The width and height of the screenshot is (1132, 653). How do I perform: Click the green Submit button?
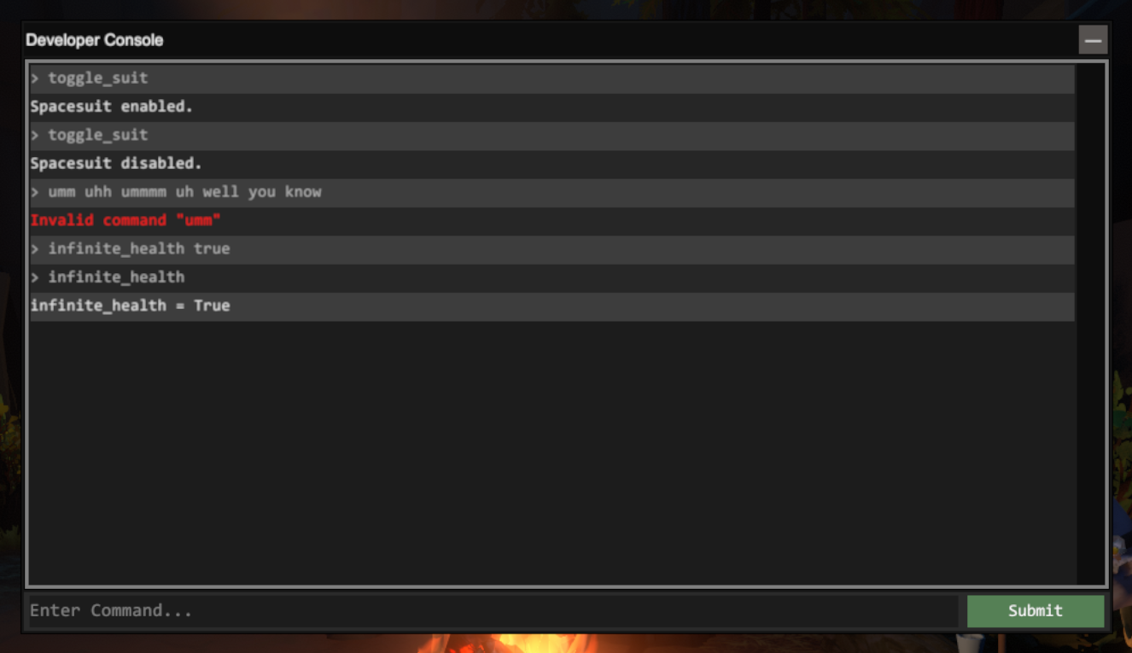tap(1036, 611)
